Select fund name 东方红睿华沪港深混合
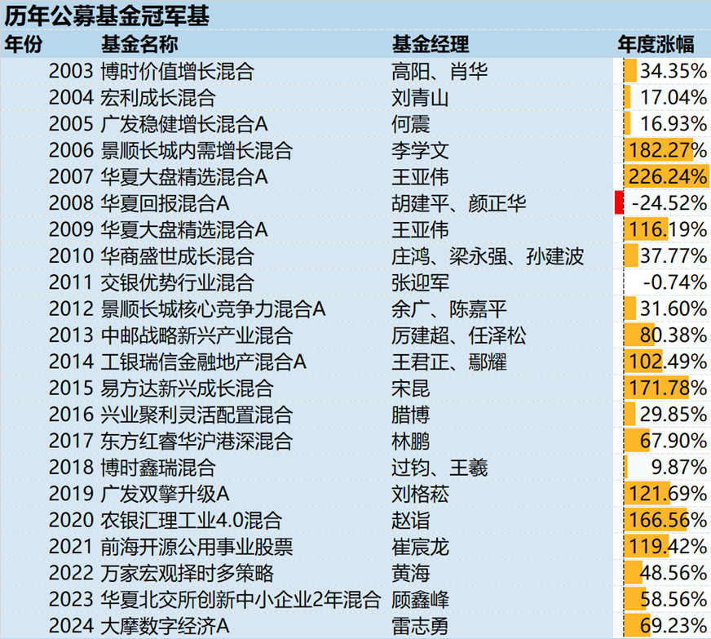The height and width of the screenshot is (639, 711). click(197, 441)
